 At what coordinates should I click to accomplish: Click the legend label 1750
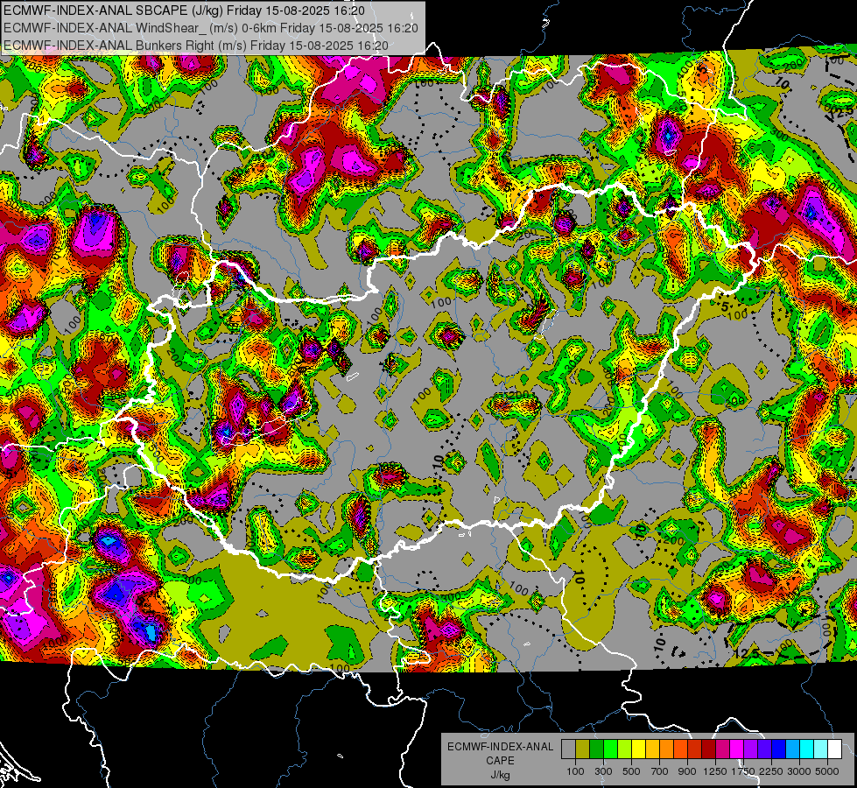point(743,771)
